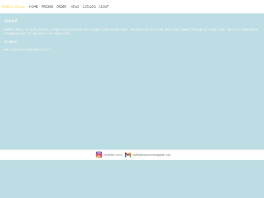264x198 pixels.
Task: Open the Instagram icon in the footer
Action: point(99,154)
